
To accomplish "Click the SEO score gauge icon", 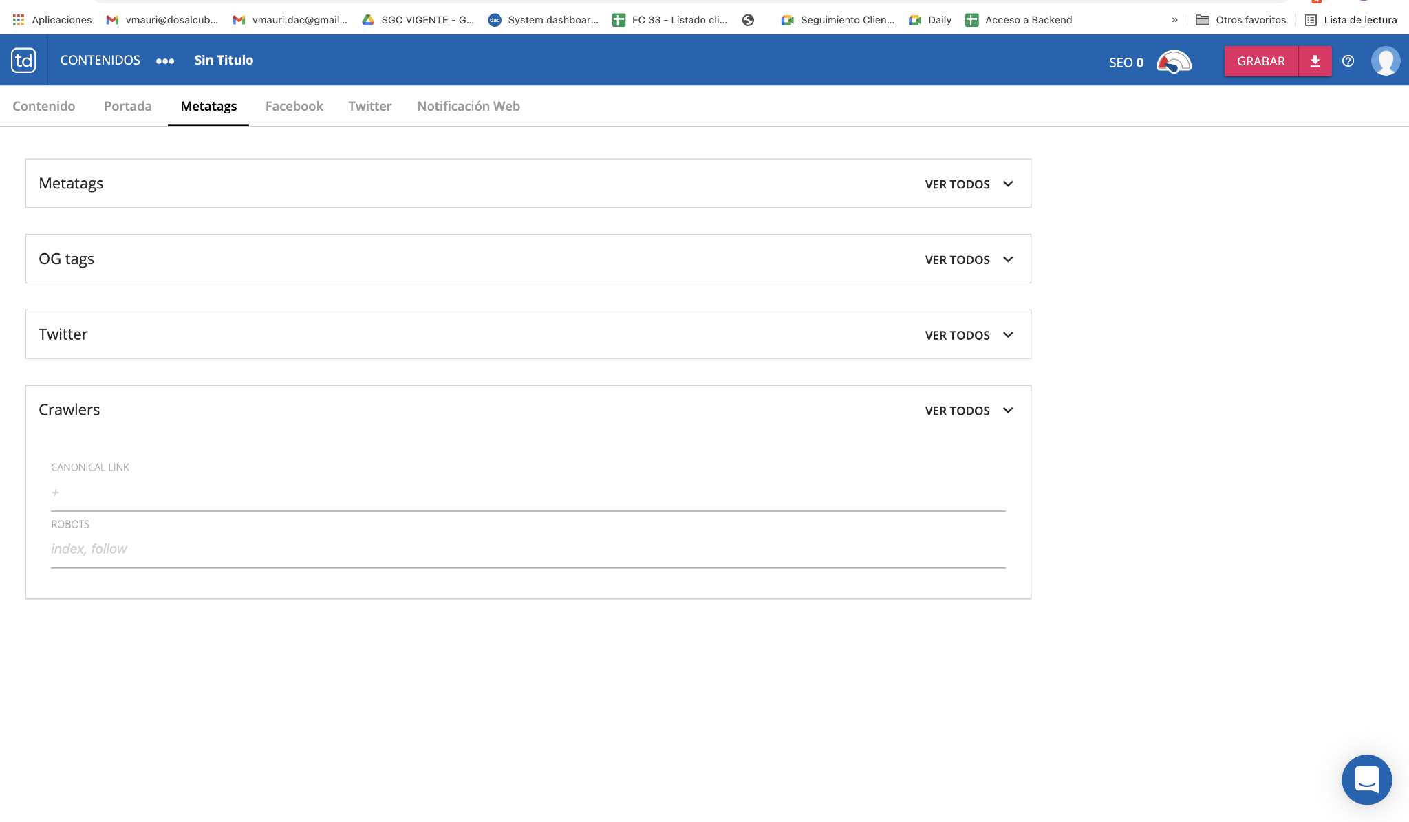I will (x=1174, y=62).
